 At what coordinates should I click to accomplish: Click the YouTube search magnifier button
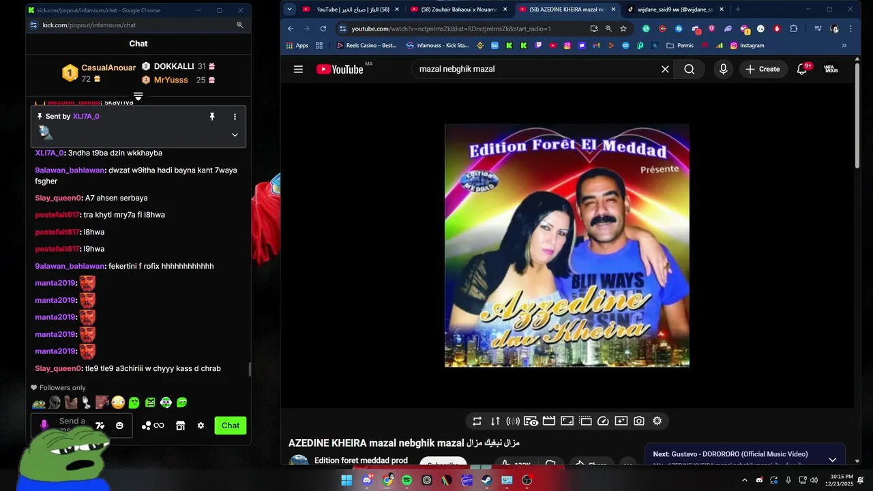click(x=690, y=69)
